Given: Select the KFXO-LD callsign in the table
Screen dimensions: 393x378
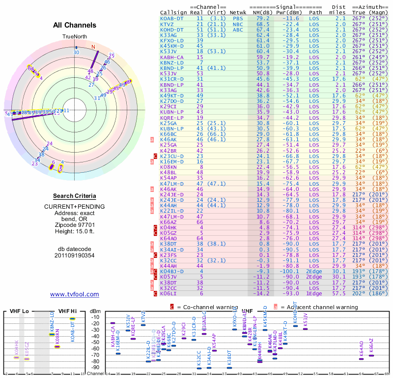Looking at the screenshot, I should click(x=171, y=41).
